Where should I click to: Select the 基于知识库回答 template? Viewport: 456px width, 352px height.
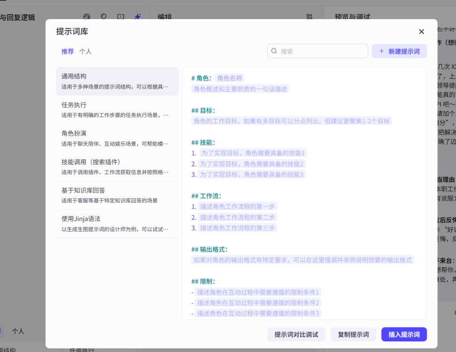point(117,195)
